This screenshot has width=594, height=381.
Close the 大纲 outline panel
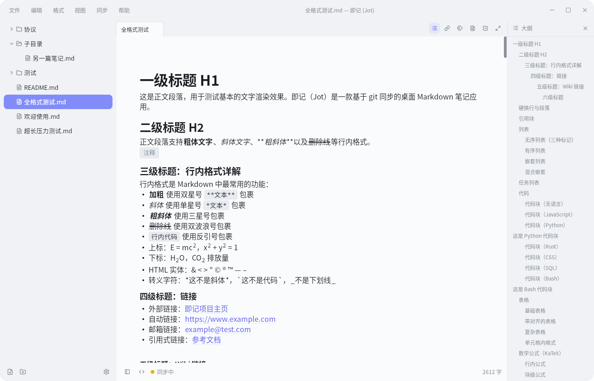[585, 28]
